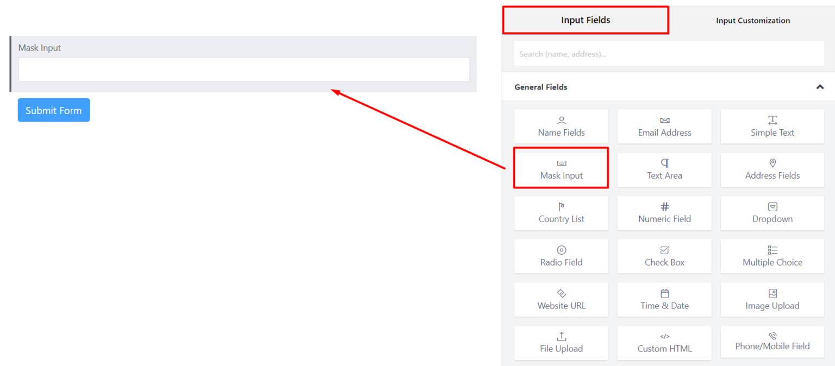This screenshot has width=835, height=366.
Task: Add the Country List field
Action: tap(561, 213)
